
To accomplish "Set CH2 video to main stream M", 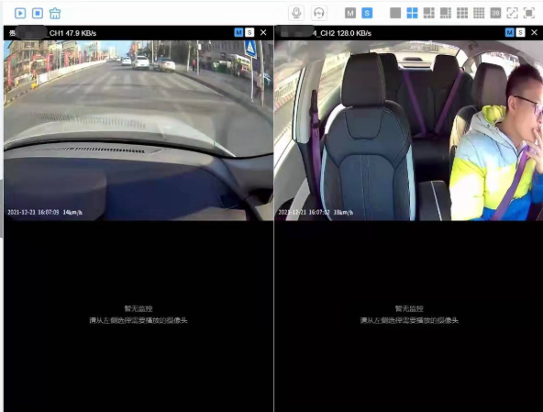I will tap(509, 32).
